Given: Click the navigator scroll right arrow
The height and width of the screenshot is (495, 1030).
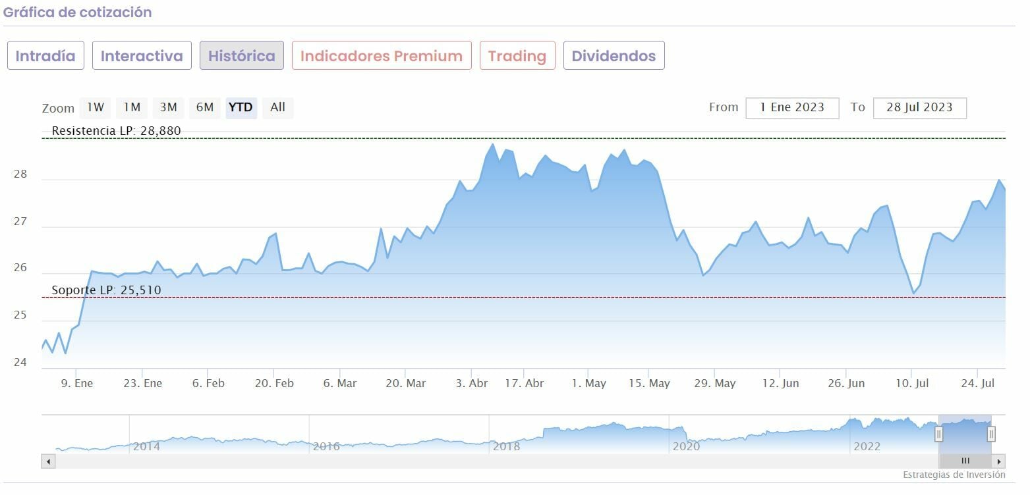Looking at the screenshot, I should (x=1000, y=461).
